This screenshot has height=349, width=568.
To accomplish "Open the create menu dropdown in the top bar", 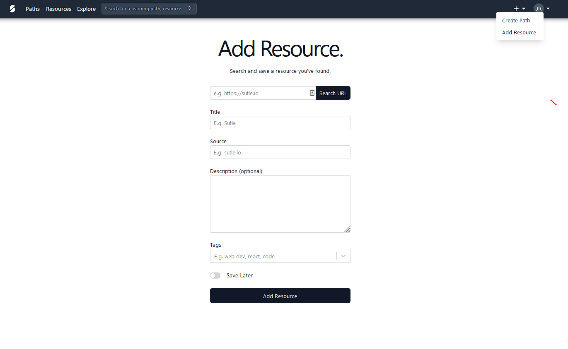I will click(519, 8).
